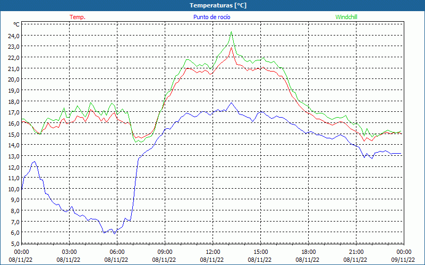Click the blue dew point minimum before 06:00
425x265 pixels.
(114, 234)
